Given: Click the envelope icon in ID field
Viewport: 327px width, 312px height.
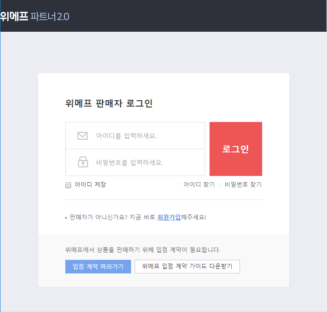Looking at the screenshot, I should point(83,136).
